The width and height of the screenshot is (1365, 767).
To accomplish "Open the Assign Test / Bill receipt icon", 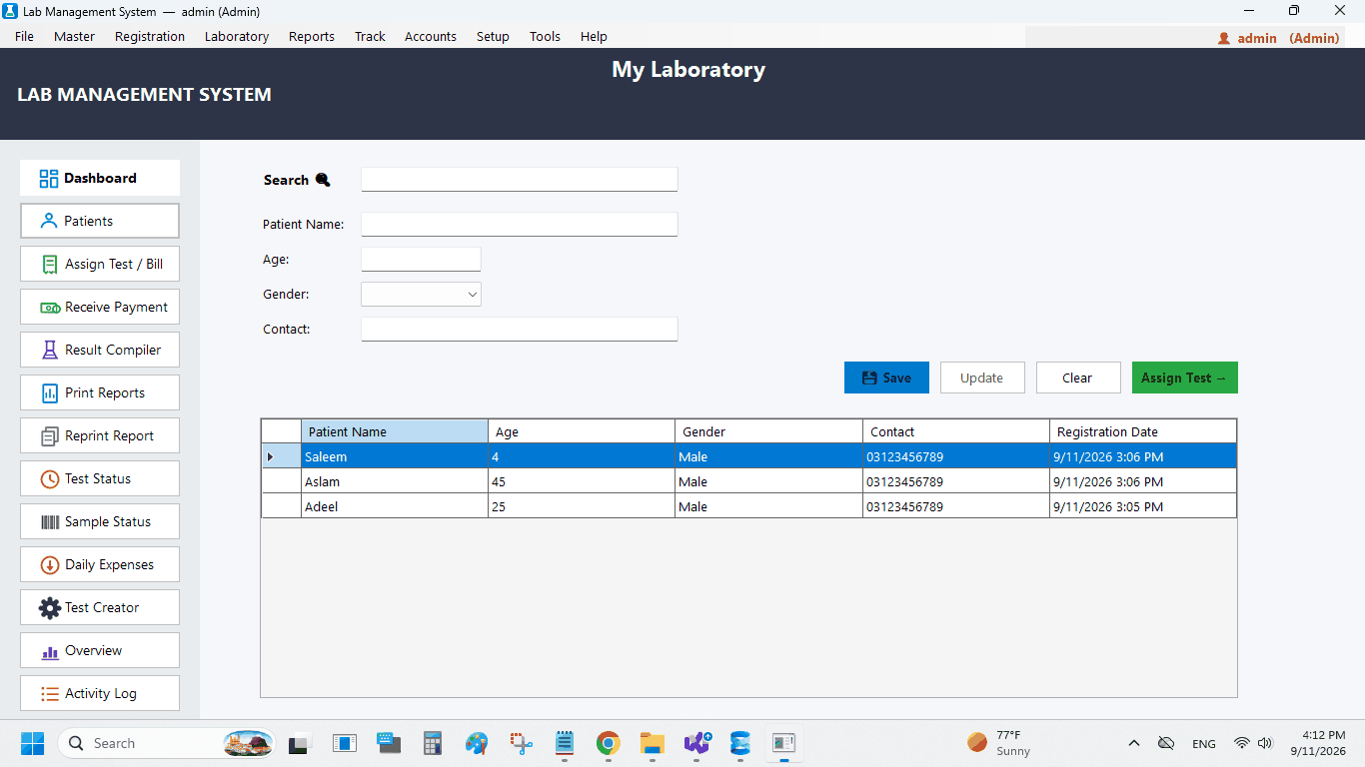I will tap(49, 265).
